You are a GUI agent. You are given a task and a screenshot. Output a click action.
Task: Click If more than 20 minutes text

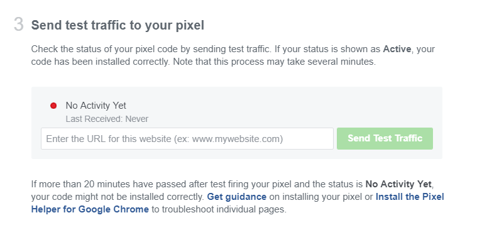click(76, 184)
